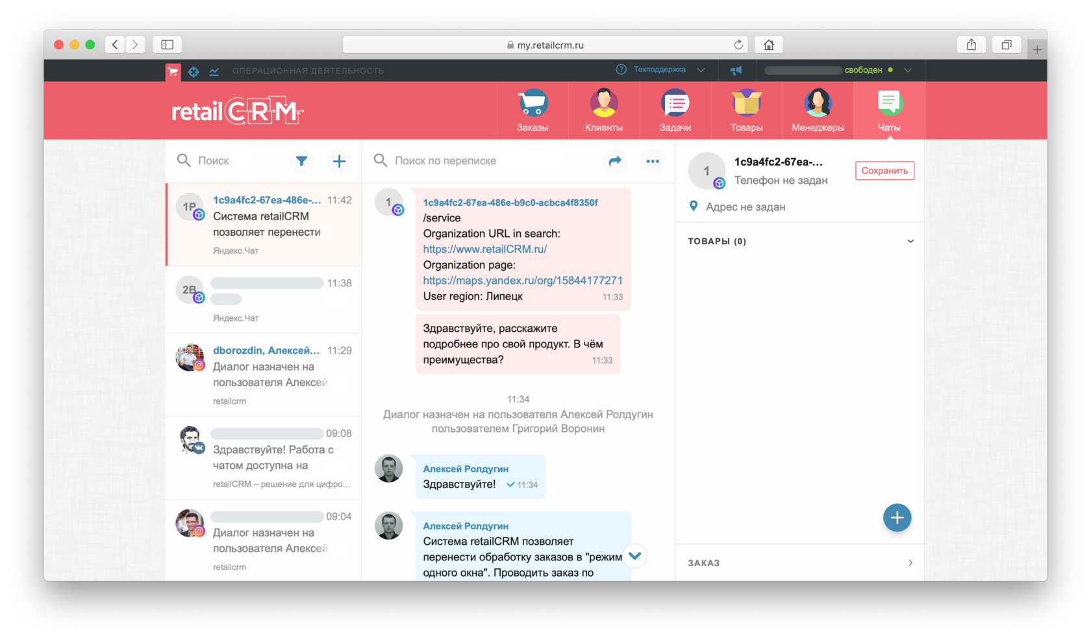This screenshot has height=639, width=1091.
Task: Expand the ЗАКАЗ section arrow
Action: point(910,562)
